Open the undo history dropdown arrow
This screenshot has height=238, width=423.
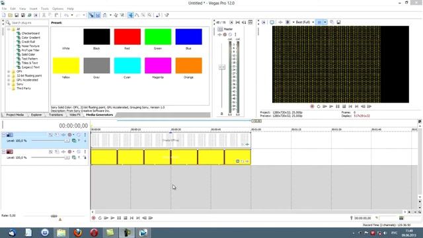tap(72, 15)
